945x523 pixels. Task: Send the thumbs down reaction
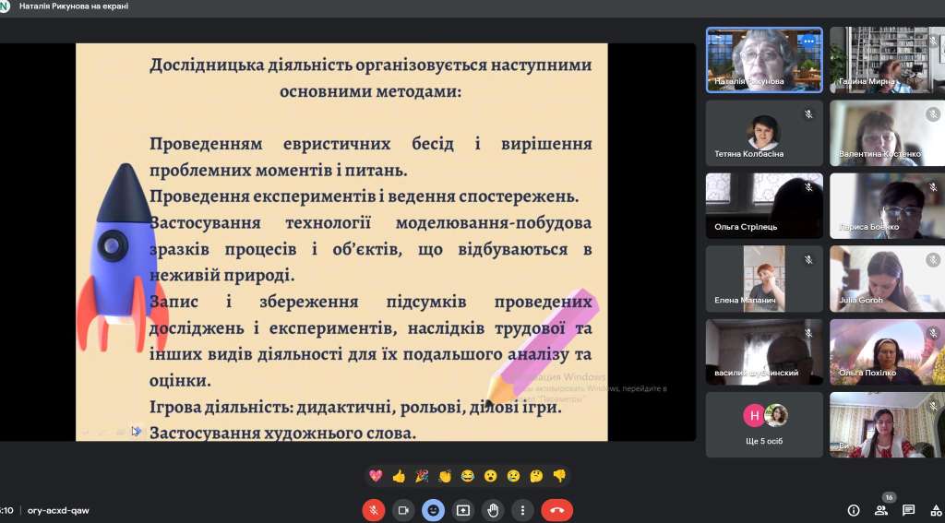559,476
